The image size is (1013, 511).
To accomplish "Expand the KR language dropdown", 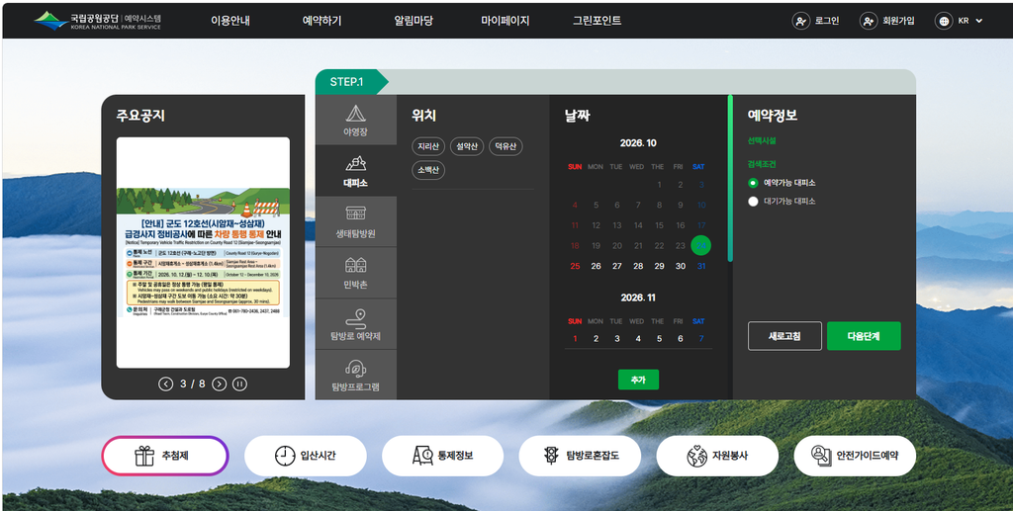I will click(970, 21).
